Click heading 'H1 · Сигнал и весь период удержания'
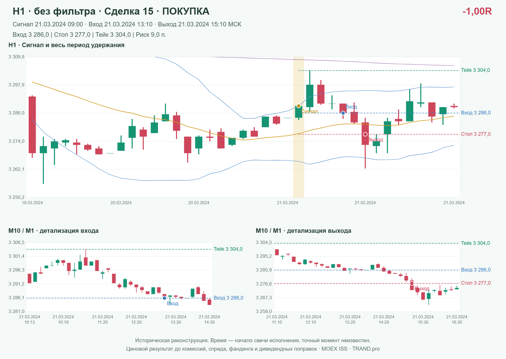The width and height of the screenshot is (506, 359). [x=67, y=45]
